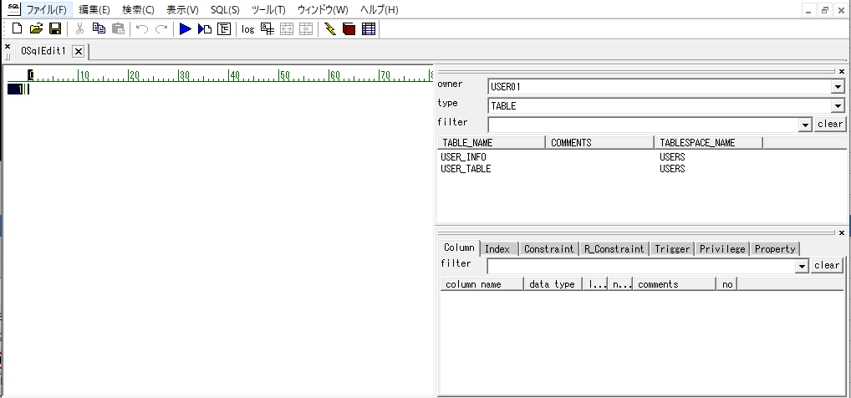Open the ウィンドウ(W) menu
This screenshot has height=398, width=851.
pyautogui.click(x=323, y=10)
